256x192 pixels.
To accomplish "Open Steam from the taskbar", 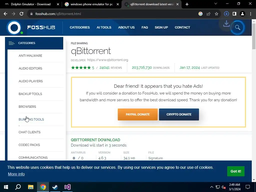I will 55,187.
